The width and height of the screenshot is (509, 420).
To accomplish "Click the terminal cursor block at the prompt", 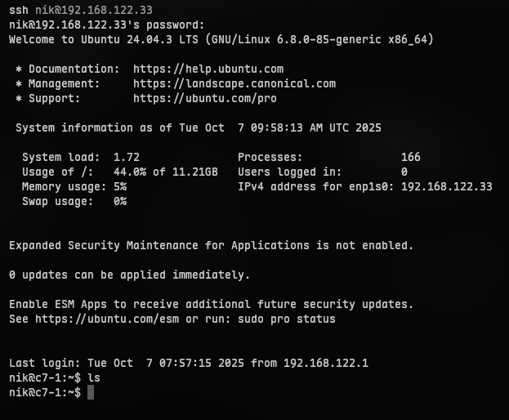I will [91, 393].
